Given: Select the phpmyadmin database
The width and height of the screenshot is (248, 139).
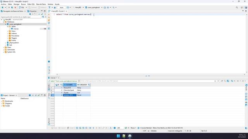Looking at the screenshot, I should click(14, 43).
